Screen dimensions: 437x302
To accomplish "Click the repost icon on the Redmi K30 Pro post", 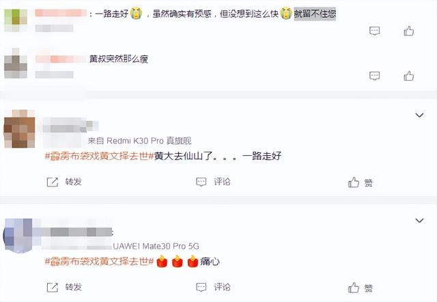I will pyautogui.click(x=53, y=182).
